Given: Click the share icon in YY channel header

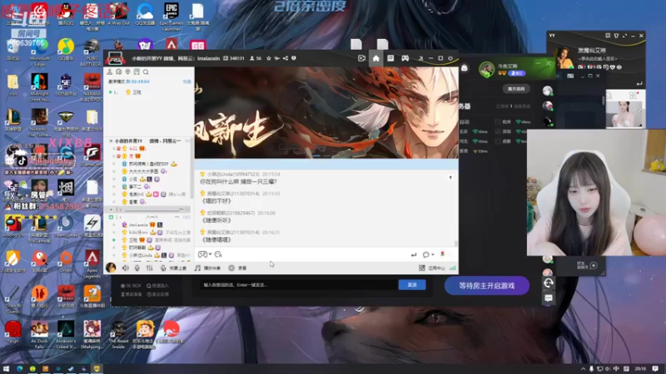Looking at the screenshot, I should point(286,58).
